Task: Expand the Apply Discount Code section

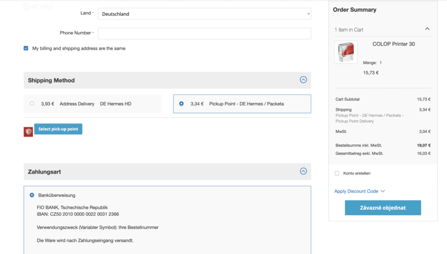Action: pos(359,191)
